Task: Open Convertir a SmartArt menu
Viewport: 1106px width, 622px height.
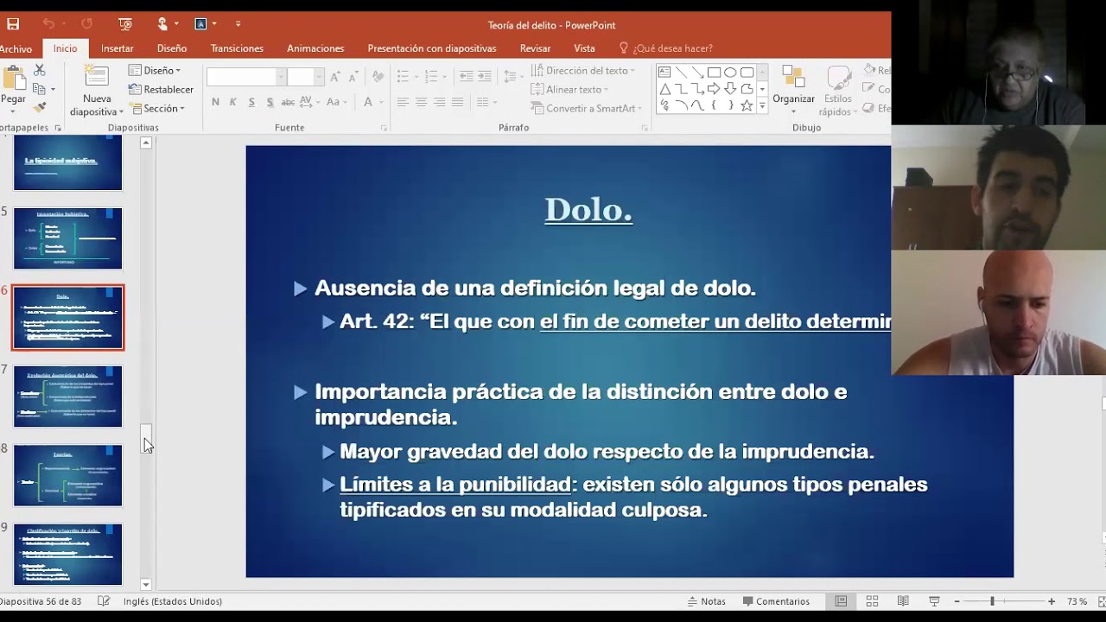Action: [587, 109]
